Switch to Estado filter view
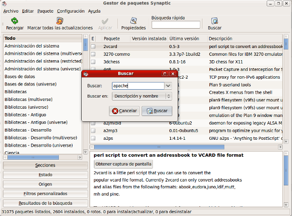The image size is (292, 216). coord(45,175)
